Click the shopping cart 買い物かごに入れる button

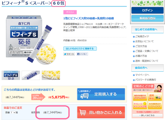tap(101, 112)
